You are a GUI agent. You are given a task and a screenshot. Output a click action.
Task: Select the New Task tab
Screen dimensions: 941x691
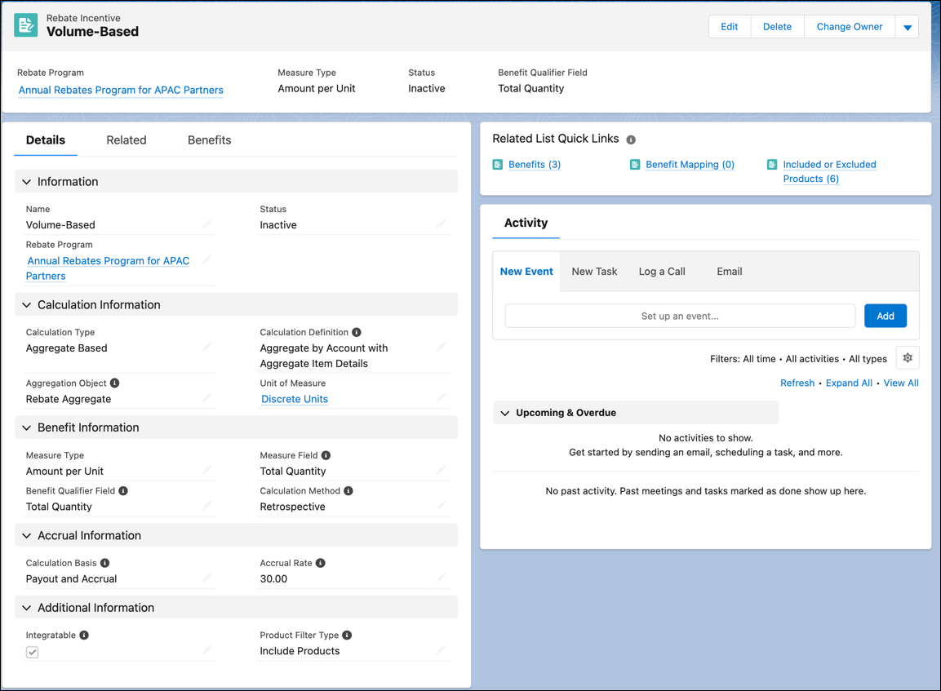(594, 271)
